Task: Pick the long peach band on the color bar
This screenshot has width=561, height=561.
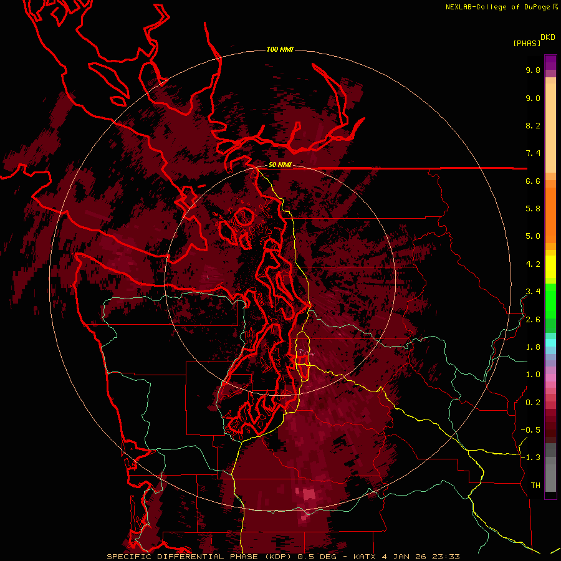Action: 550,128
